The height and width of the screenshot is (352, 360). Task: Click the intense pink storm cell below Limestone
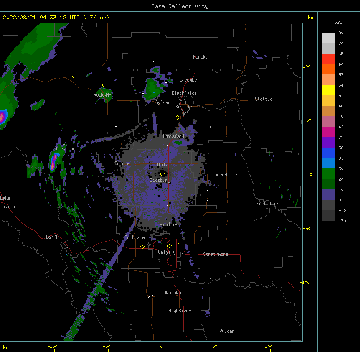pos(53,162)
